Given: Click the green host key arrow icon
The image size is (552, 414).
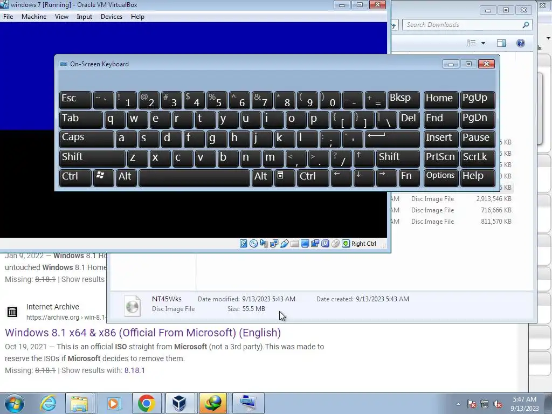Looking at the screenshot, I should tap(346, 244).
